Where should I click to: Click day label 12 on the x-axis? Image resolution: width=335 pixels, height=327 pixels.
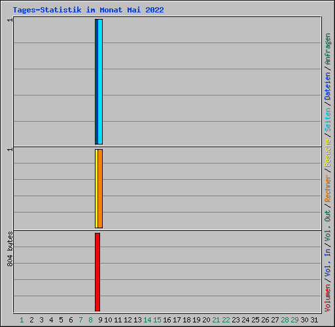pyautogui.click(x=128, y=320)
